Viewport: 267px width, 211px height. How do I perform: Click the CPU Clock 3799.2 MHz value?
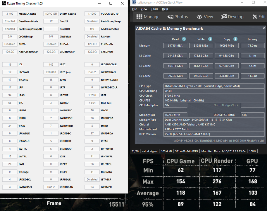[x=214, y=96]
